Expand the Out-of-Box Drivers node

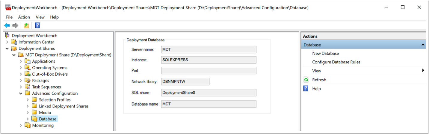pyautogui.click(x=21, y=74)
